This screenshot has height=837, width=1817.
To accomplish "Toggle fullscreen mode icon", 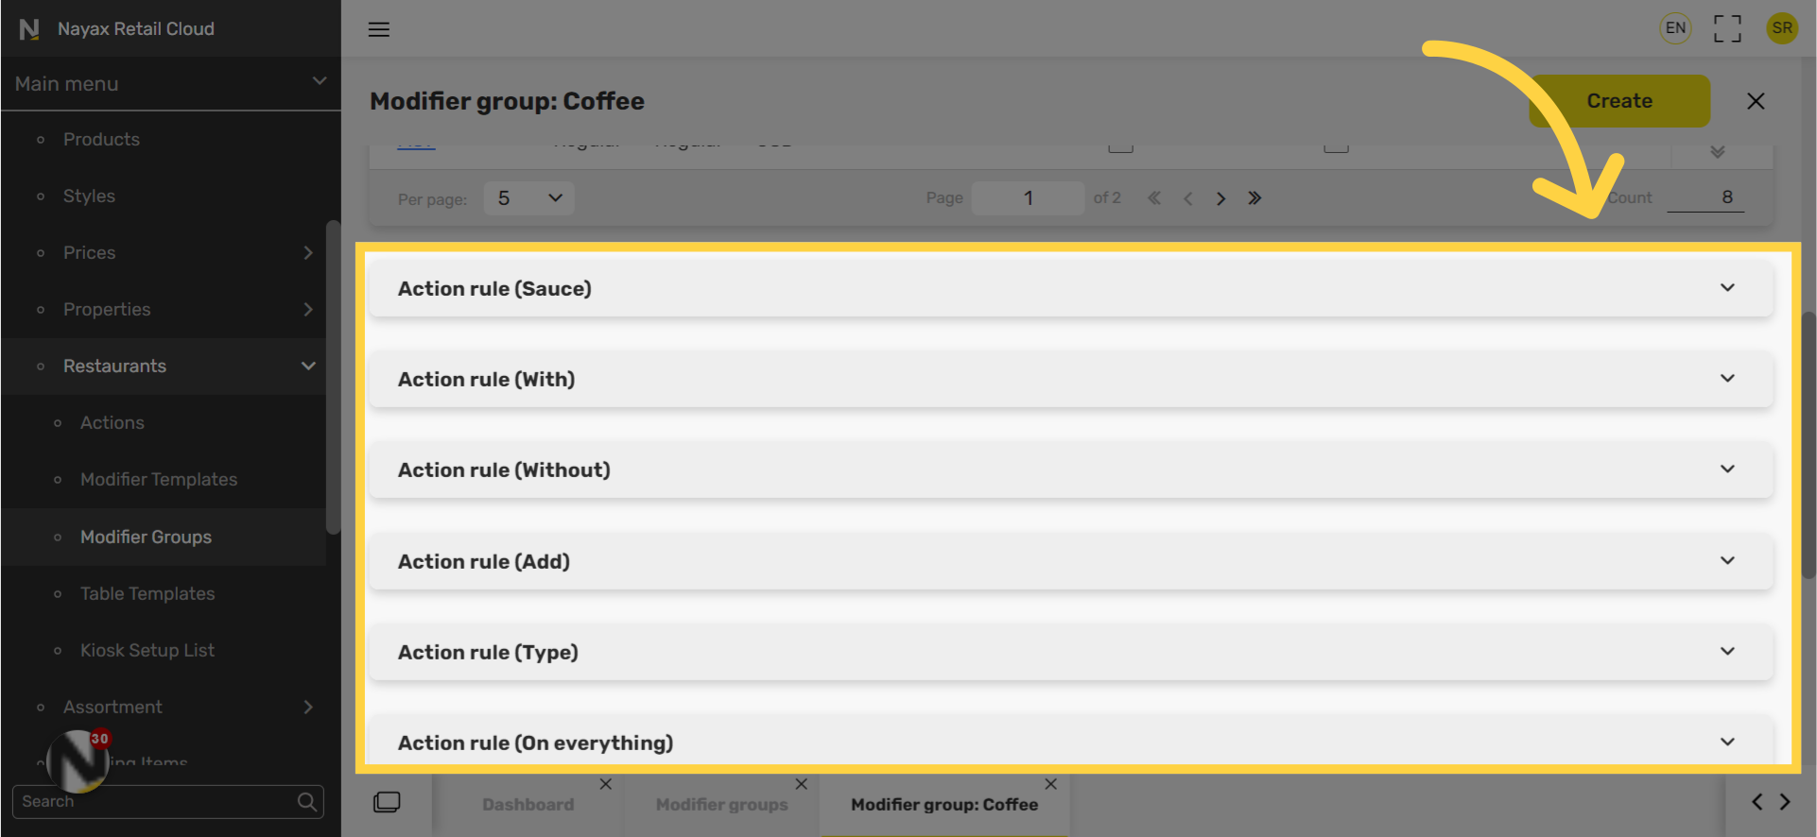I will click(1727, 28).
